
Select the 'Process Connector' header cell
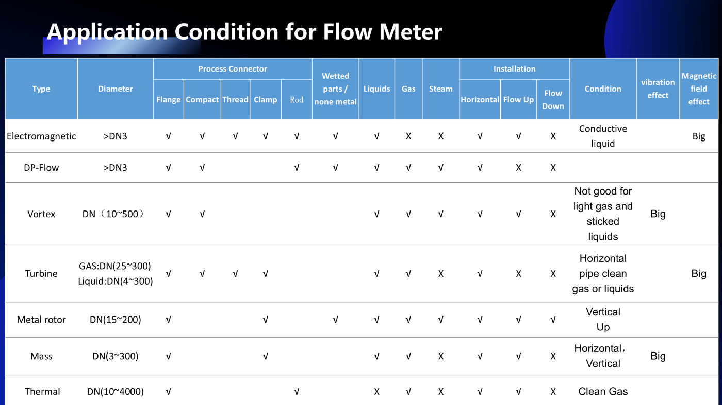(233, 69)
